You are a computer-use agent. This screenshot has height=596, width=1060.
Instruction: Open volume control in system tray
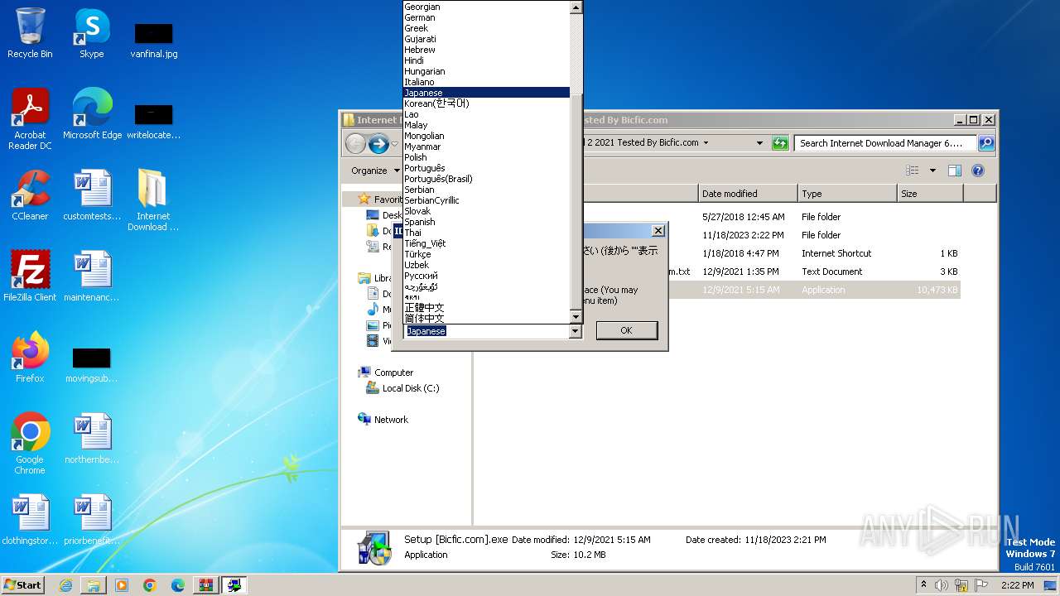pos(942,585)
